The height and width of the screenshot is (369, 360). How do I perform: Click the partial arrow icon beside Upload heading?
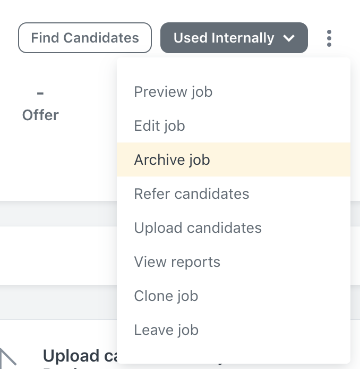(x=7, y=358)
